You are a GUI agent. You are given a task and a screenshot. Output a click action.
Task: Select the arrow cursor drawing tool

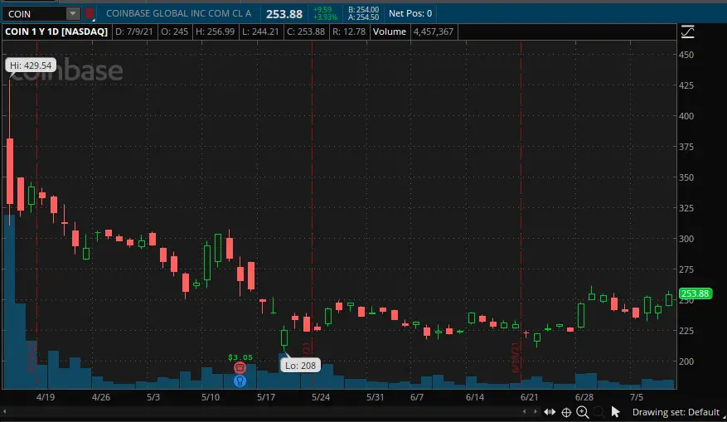coord(615,412)
